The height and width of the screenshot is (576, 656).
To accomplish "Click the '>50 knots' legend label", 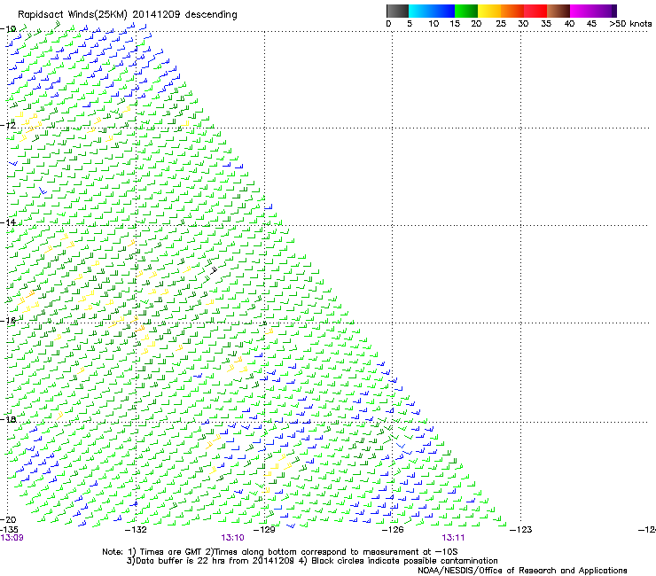I will (x=630, y=24).
